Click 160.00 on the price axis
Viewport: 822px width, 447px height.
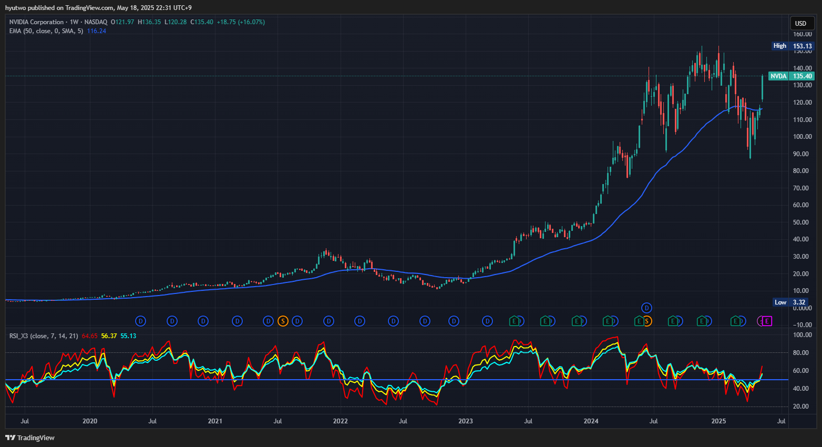pyautogui.click(x=803, y=34)
